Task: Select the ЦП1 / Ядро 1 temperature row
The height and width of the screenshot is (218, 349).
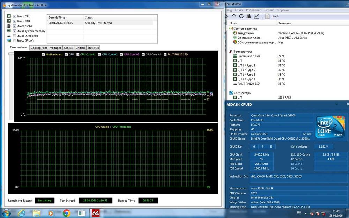Action: [x=289, y=66]
